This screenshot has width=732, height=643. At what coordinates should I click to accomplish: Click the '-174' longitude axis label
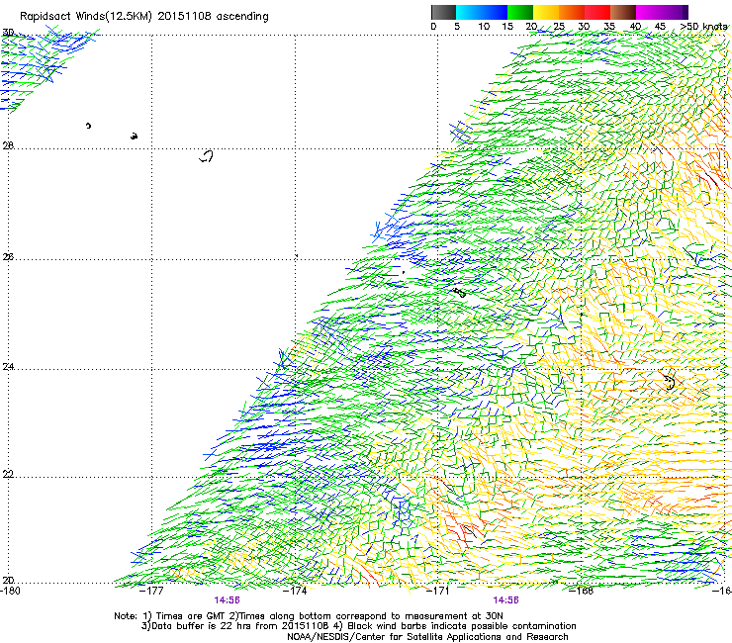click(295, 591)
